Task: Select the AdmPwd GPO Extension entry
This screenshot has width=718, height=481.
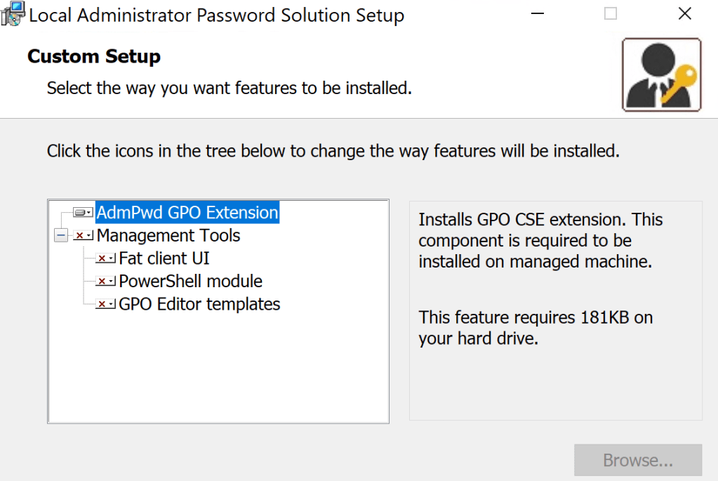Action: 187,211
